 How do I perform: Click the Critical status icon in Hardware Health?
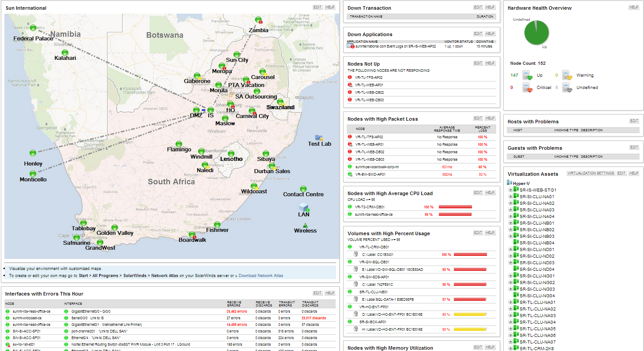click(x=528, y=88)
